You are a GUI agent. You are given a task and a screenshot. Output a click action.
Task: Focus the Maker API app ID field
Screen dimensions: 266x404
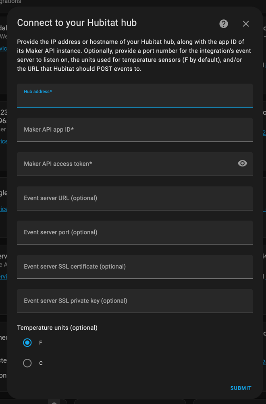click(x=135, y=130)
